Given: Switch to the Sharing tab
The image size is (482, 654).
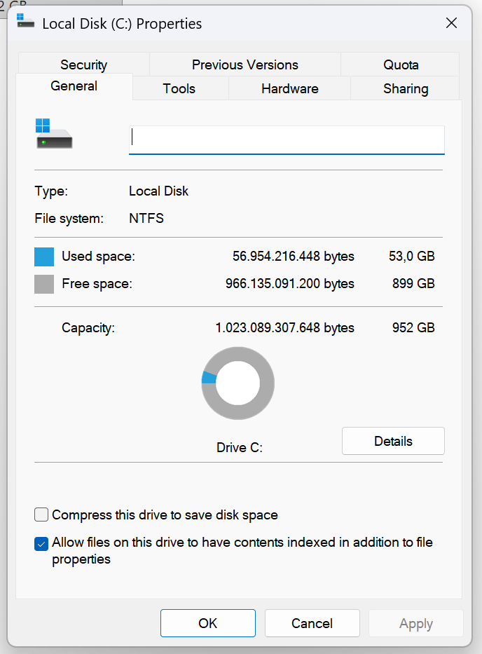Looking at the screenshot, I should coord(406,88).
